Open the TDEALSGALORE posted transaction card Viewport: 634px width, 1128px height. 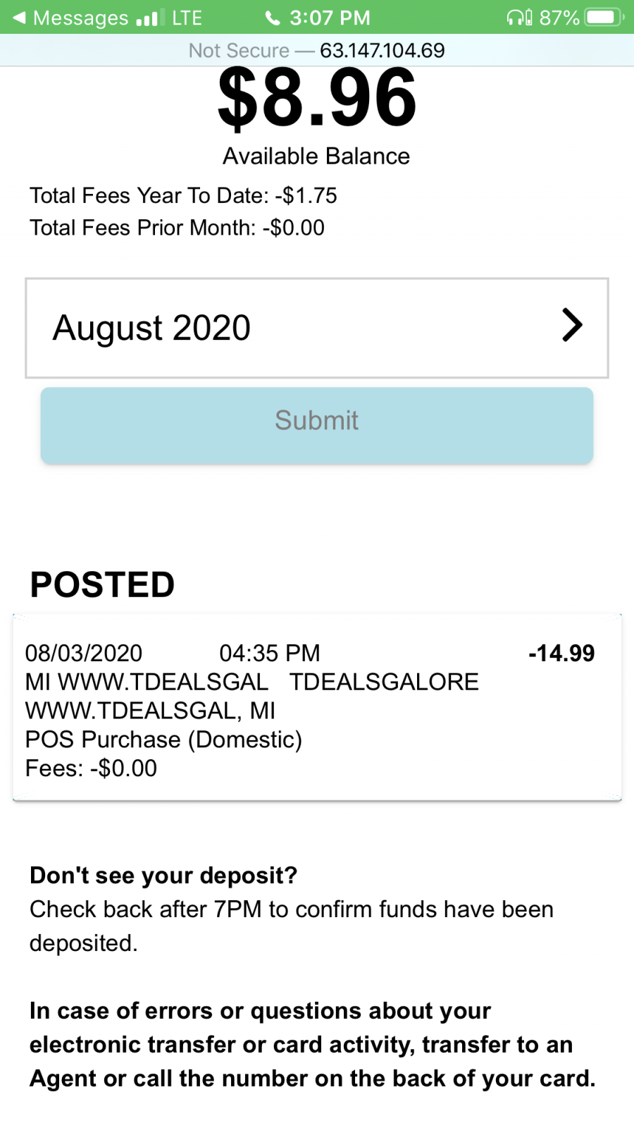(317, 708)
